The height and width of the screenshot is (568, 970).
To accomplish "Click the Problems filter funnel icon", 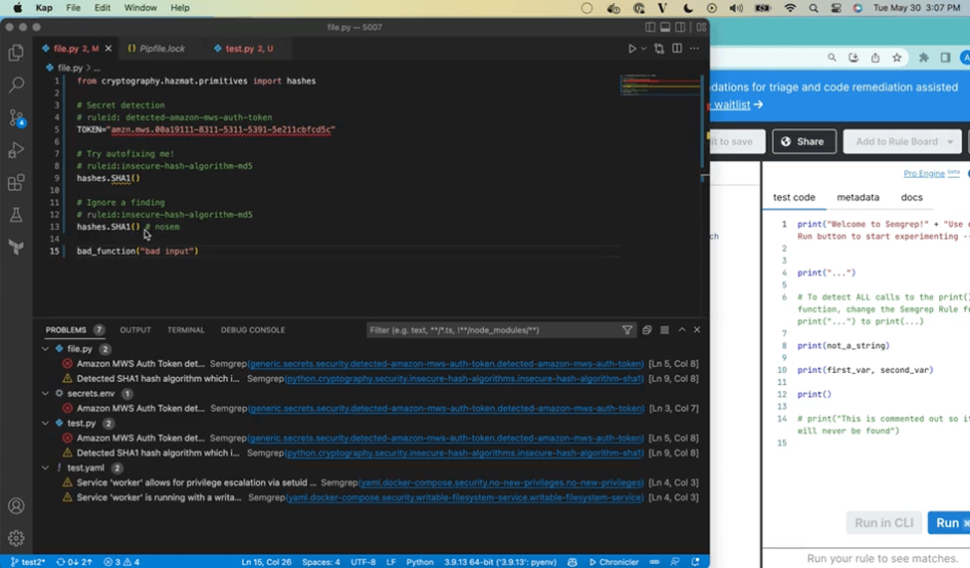I will click(627, 330).
